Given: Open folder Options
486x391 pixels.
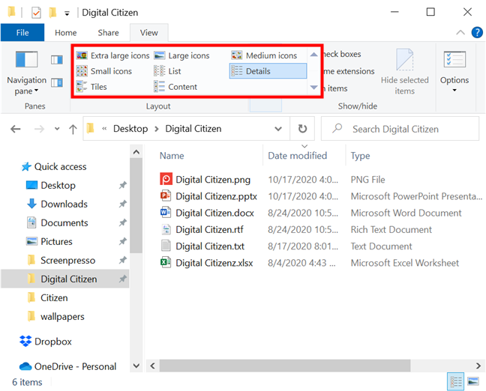Looking at the screenshot, I should [x=454, y=72].
